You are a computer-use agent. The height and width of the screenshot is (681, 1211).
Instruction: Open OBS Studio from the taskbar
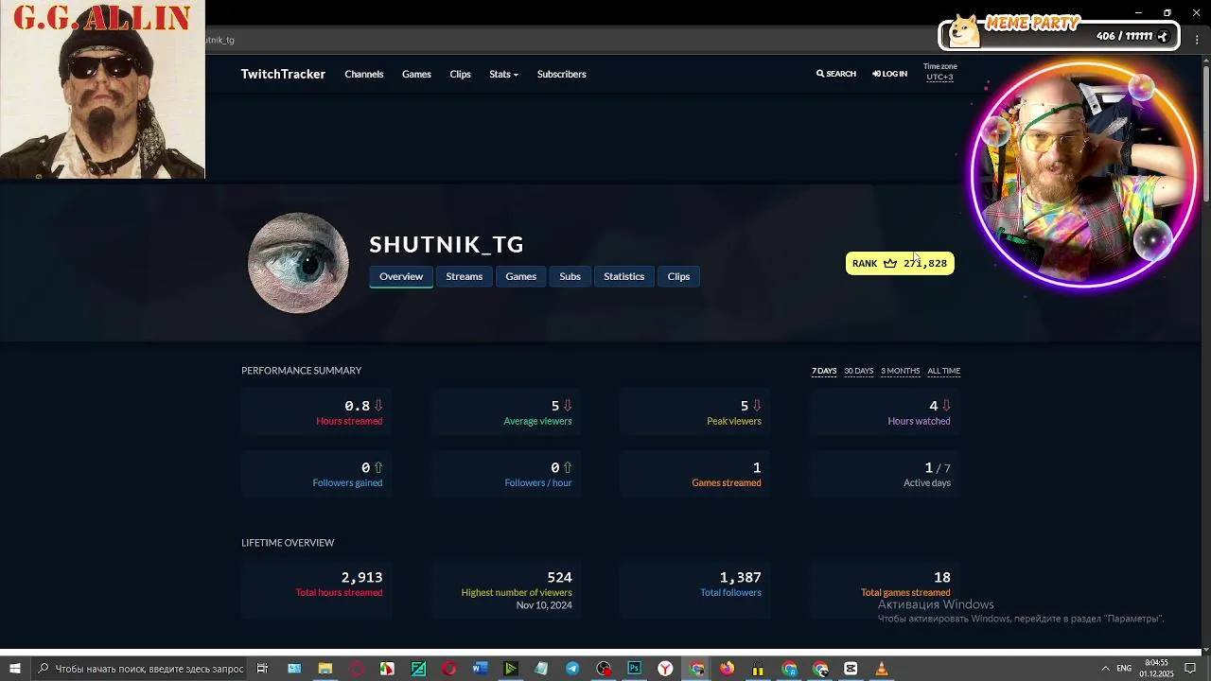(604, 669)
